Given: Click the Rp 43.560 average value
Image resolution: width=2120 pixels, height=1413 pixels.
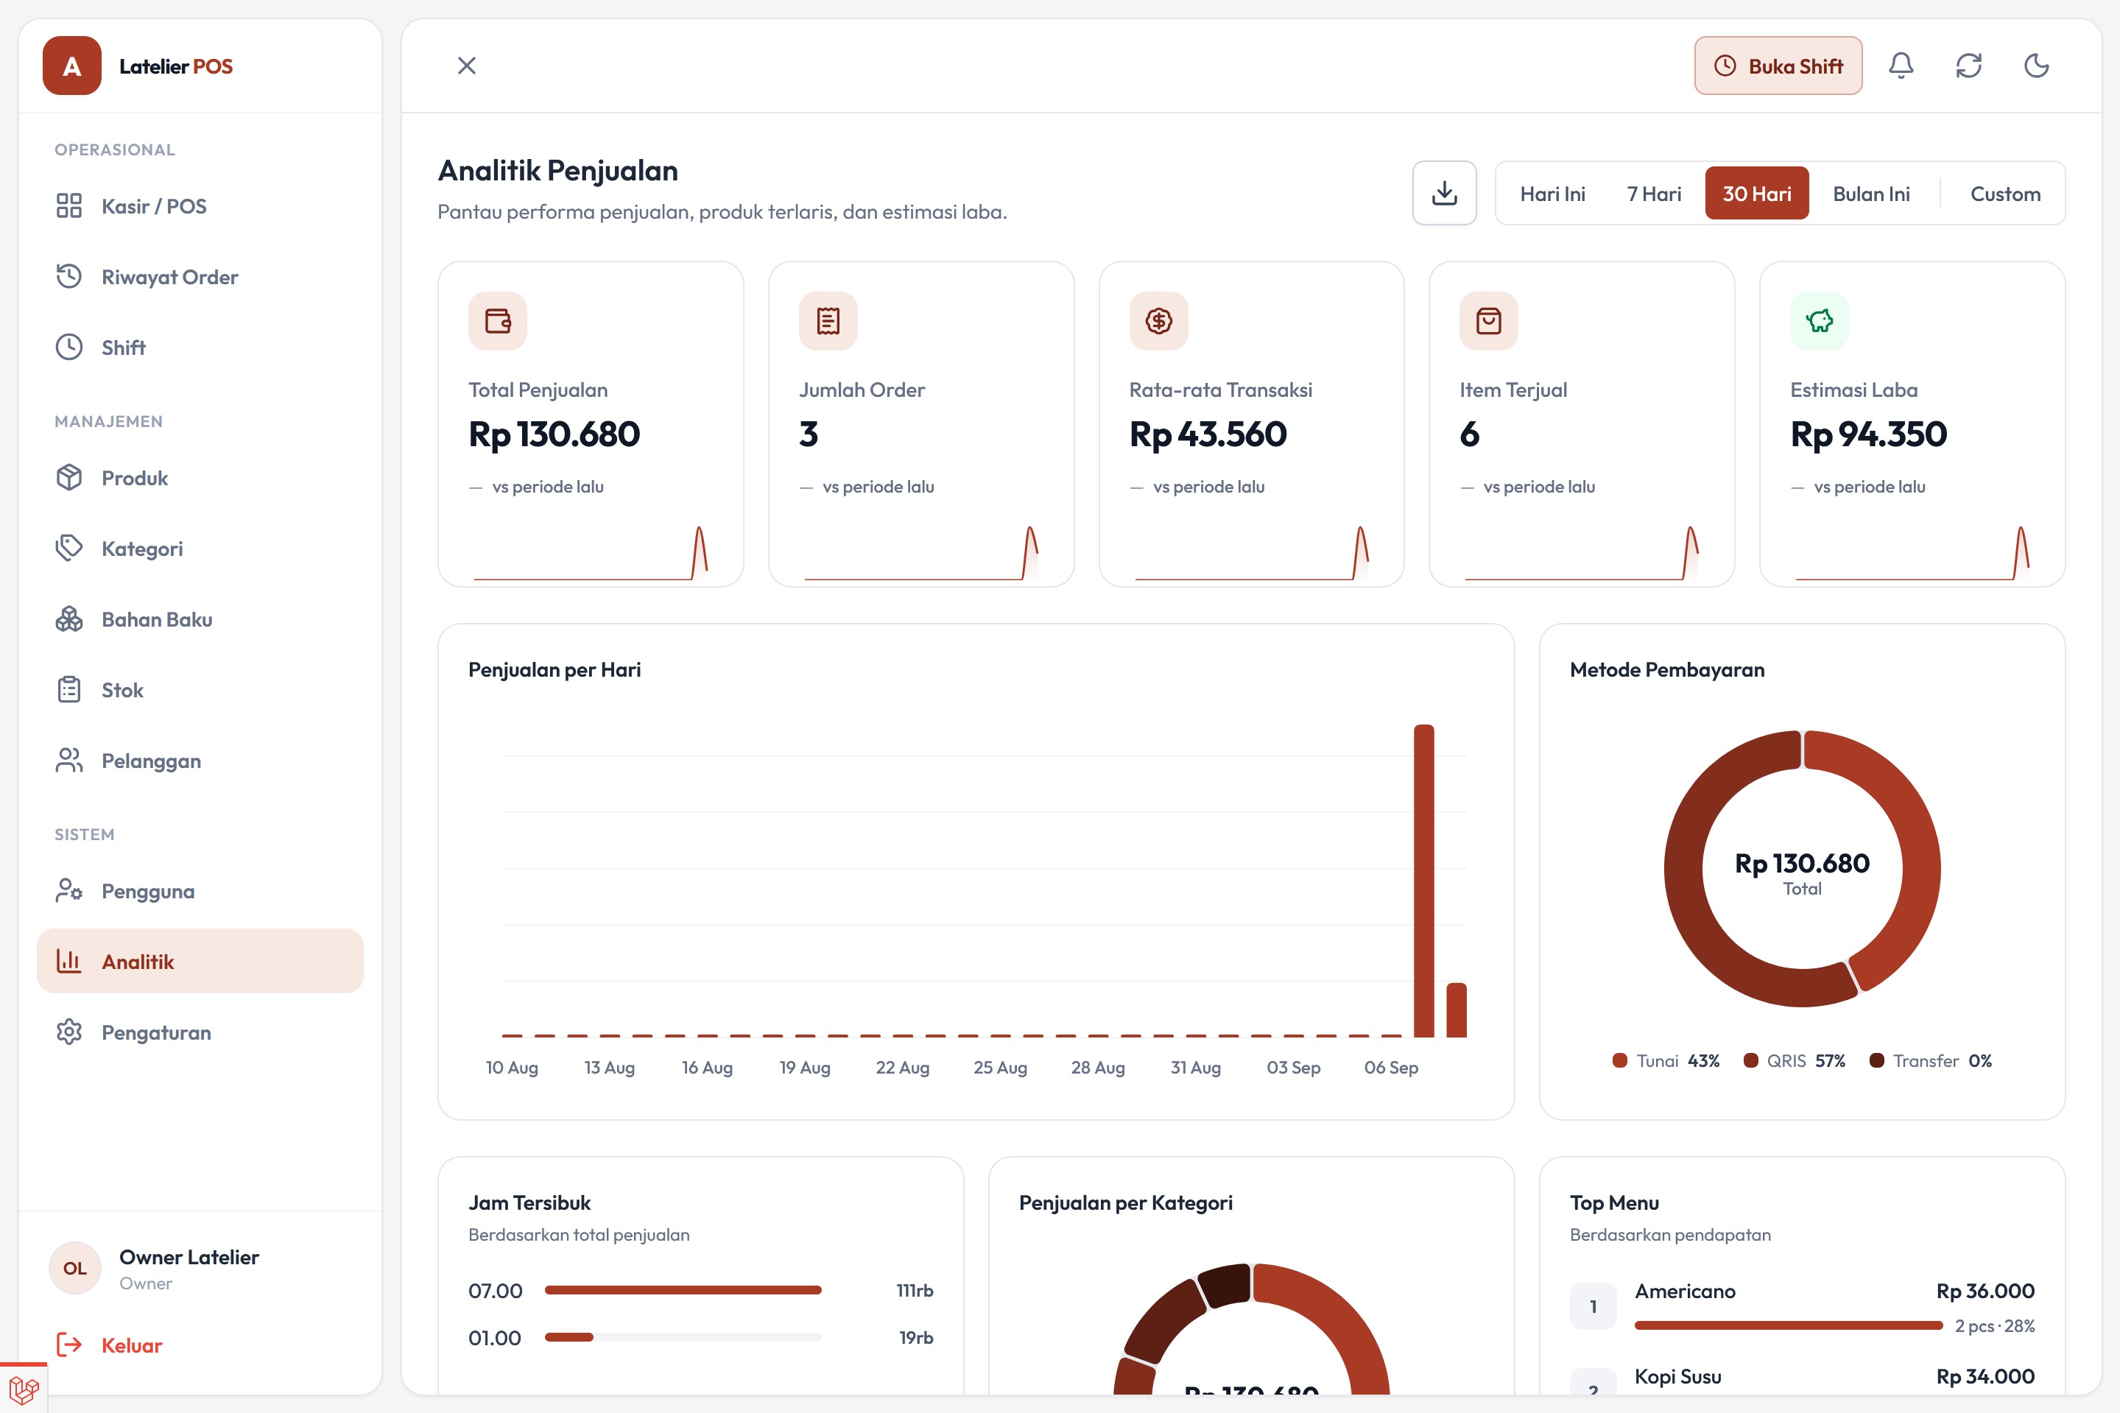Looking at the screenshot, I should (x=1208, y=434).
